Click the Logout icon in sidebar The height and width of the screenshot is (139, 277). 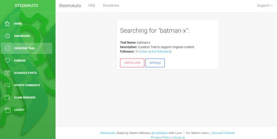coord(8,110)
